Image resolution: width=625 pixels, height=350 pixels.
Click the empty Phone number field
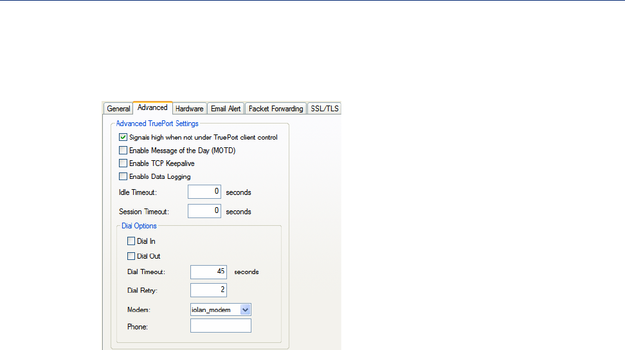point(221,326)
